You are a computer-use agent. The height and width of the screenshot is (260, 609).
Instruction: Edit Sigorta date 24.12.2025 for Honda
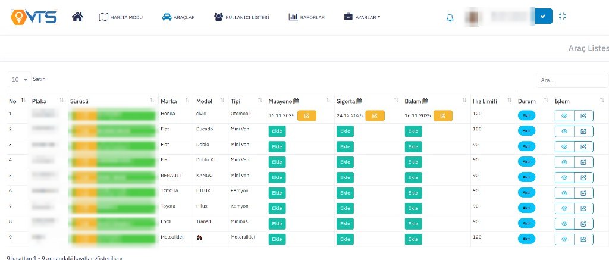click(x=375, y=116)
